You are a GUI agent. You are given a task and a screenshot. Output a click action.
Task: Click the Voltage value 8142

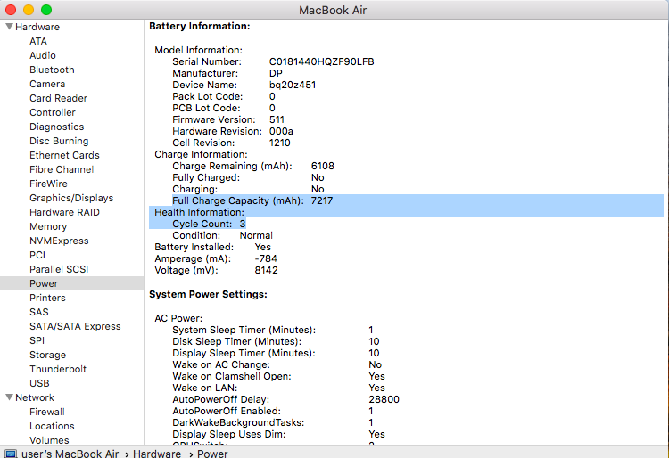tap(266, 270)
